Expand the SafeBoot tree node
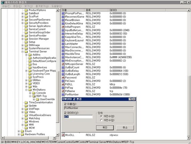 pos(23,13)
